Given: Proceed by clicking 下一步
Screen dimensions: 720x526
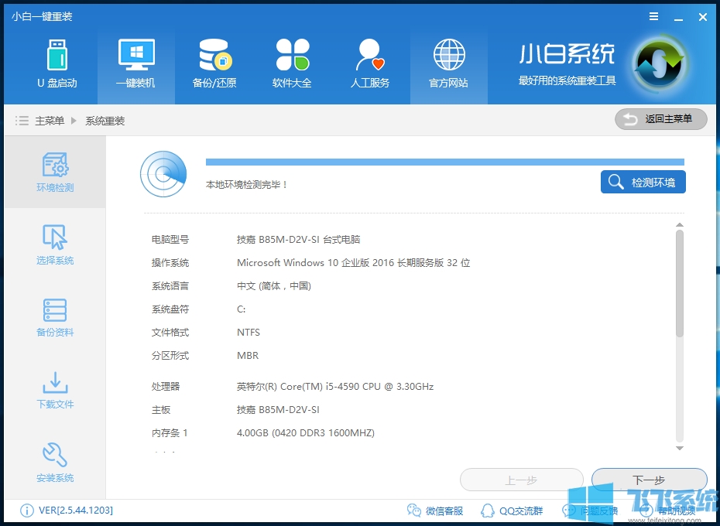Looking at the screenshot, I should click(x=649, y=480).
